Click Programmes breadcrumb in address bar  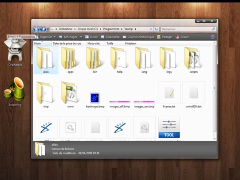click(111, 29)
